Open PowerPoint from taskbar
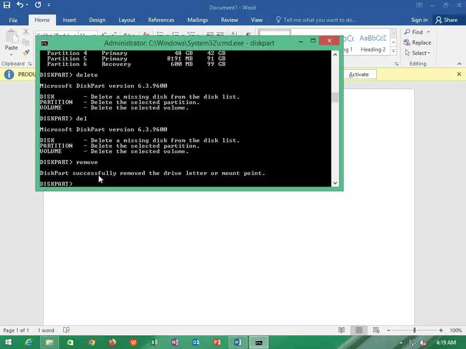 point(217,342)
